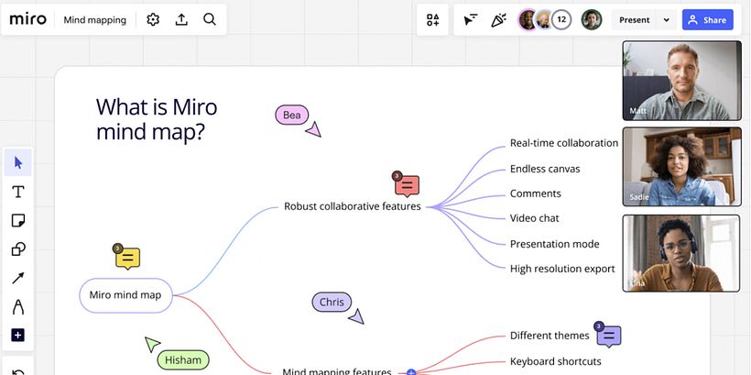The width and height of the screenshot is (751, 375).
Task: Select the arrow Select tool in left toolbar
Action: point(18,162)
